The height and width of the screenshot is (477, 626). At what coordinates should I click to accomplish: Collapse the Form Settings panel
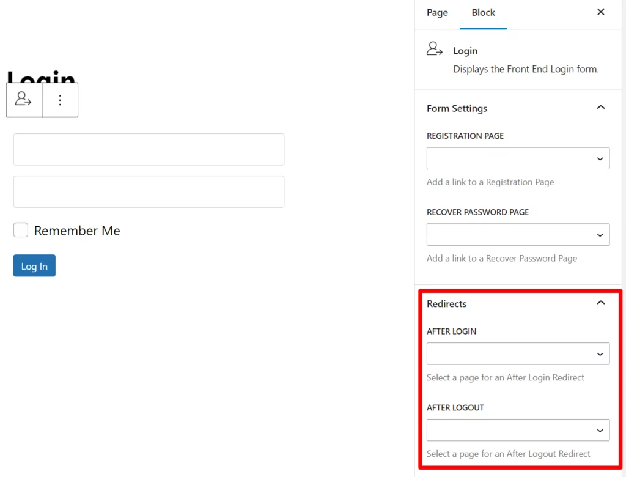tap(600, 108)
